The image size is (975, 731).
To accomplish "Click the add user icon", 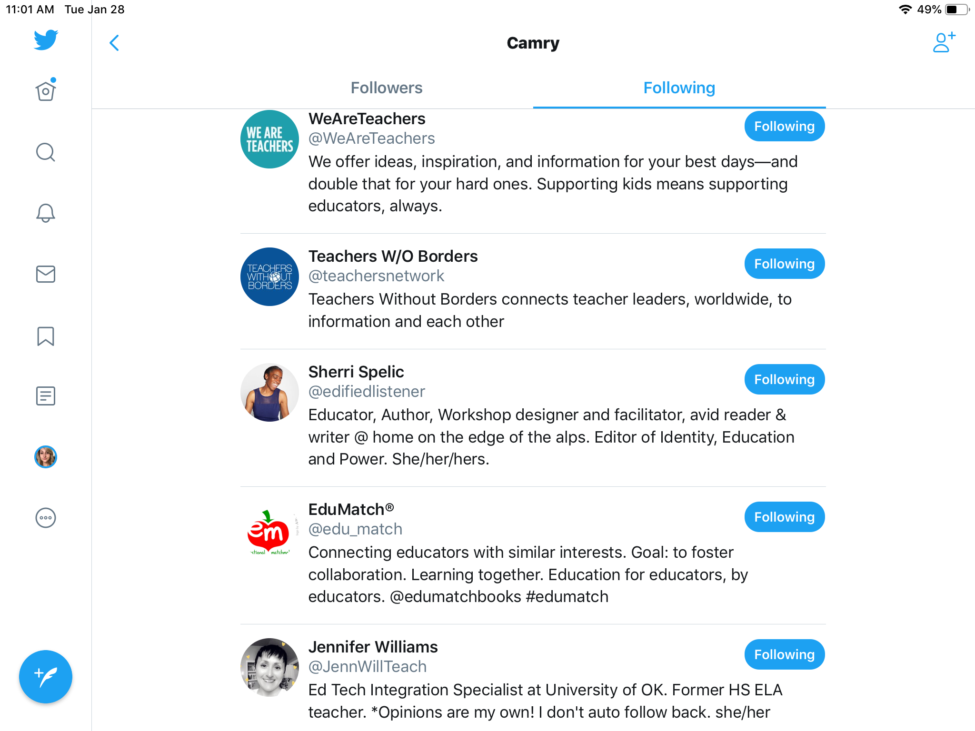I will pyautogui.click(x=944, y=42).
